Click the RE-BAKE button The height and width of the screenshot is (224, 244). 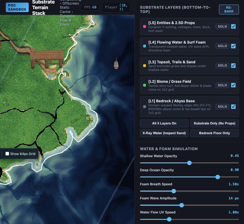coord(229,9)
